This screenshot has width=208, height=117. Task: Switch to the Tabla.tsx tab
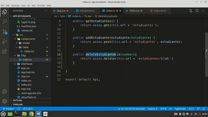pos(136,11)
